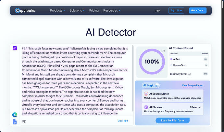This screenshot has width=224, height=132.
Task: Click the 2/3 sensitivity level value
Action: (205, 74)
